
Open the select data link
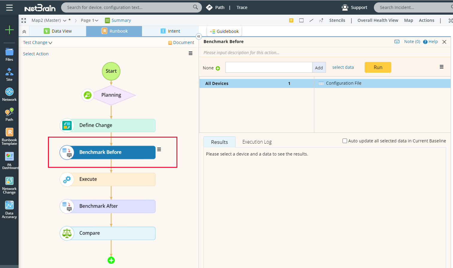pyautogui.click(x=343, y=67)
